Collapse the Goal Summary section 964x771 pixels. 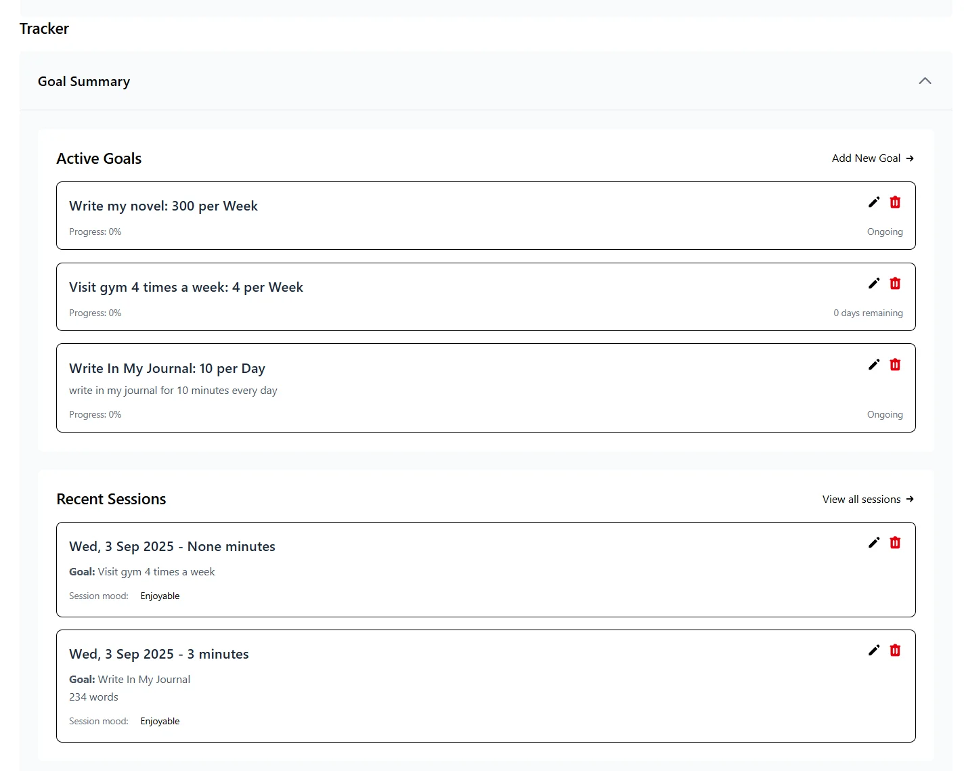[x=925, y=81]
